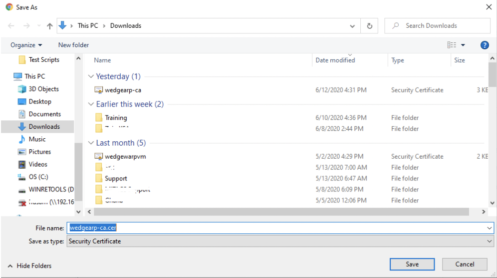Collapse the Yesterday group
Image resolution: width=497 pixels, height=278 pixels.
(91, 77)
